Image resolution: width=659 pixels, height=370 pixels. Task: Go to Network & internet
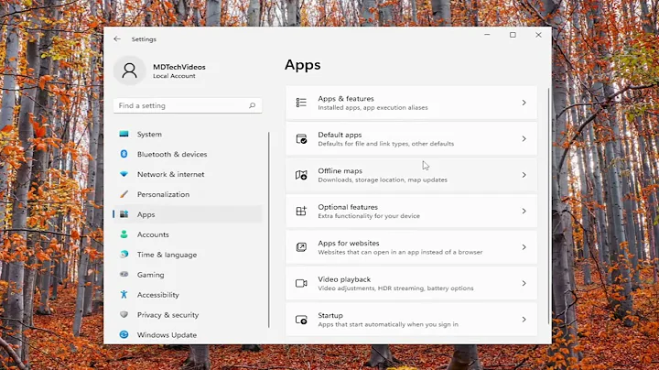click(x=188, y=174)
